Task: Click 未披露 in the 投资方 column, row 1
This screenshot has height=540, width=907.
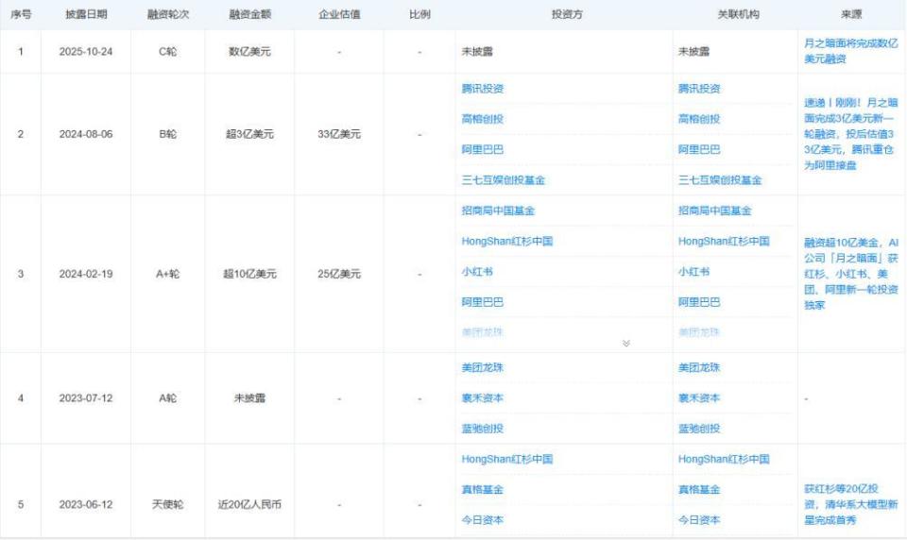Action: point(477,52)
